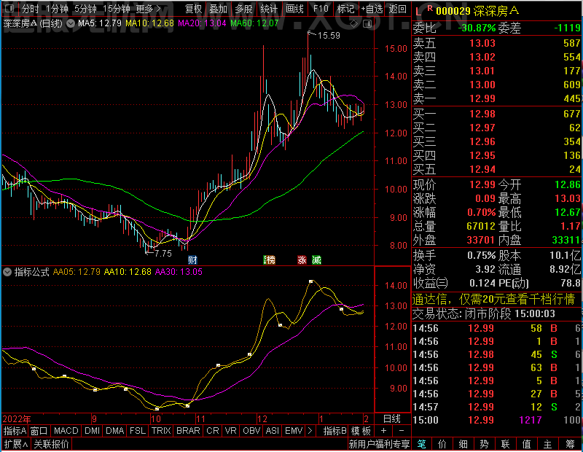
Task: Open the 深深房A 日线 circular dropdown
Action: pyautogui.click(x=71, y=23)
